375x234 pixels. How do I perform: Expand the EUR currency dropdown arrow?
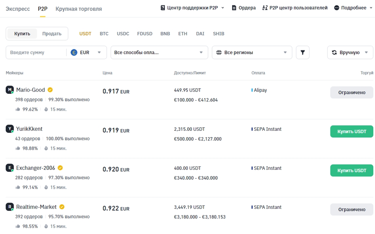click(99, 52)
